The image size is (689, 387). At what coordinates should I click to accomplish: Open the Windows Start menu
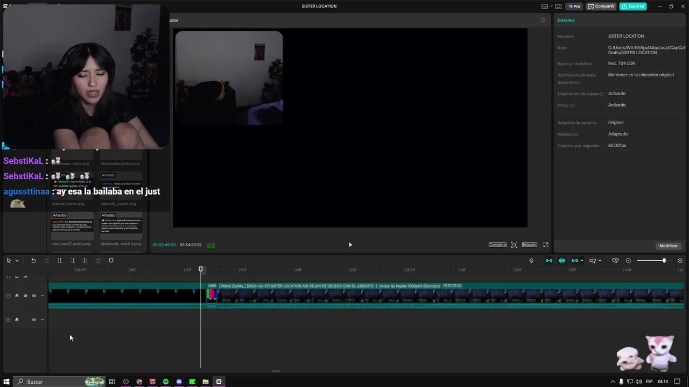coord(6,382)
